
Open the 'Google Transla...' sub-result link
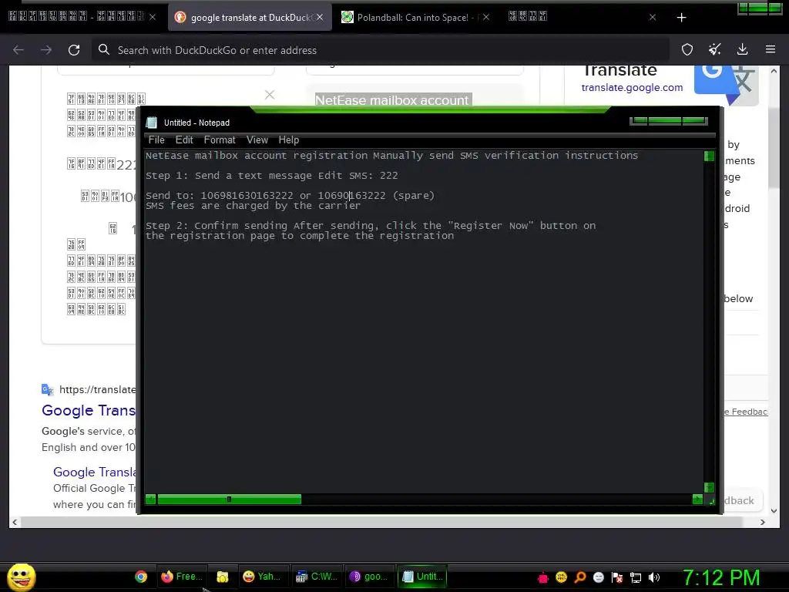[95, 473]
